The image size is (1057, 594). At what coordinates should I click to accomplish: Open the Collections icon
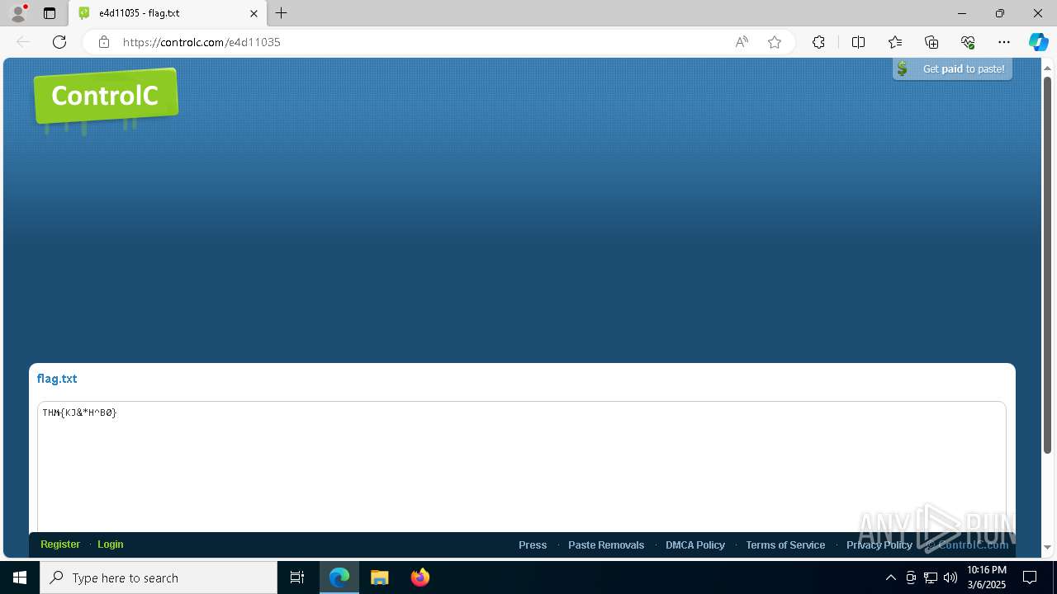click(931, 42)
